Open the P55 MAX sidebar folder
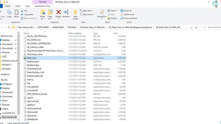This screenshot has width=221, height=124. [x=6, y=69]
